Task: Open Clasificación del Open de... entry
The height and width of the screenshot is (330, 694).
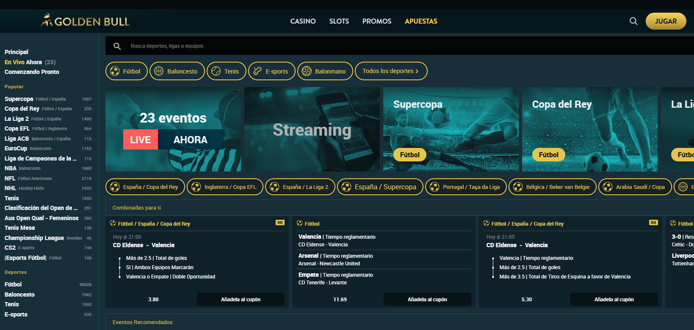Action: [x=48, y=208]
